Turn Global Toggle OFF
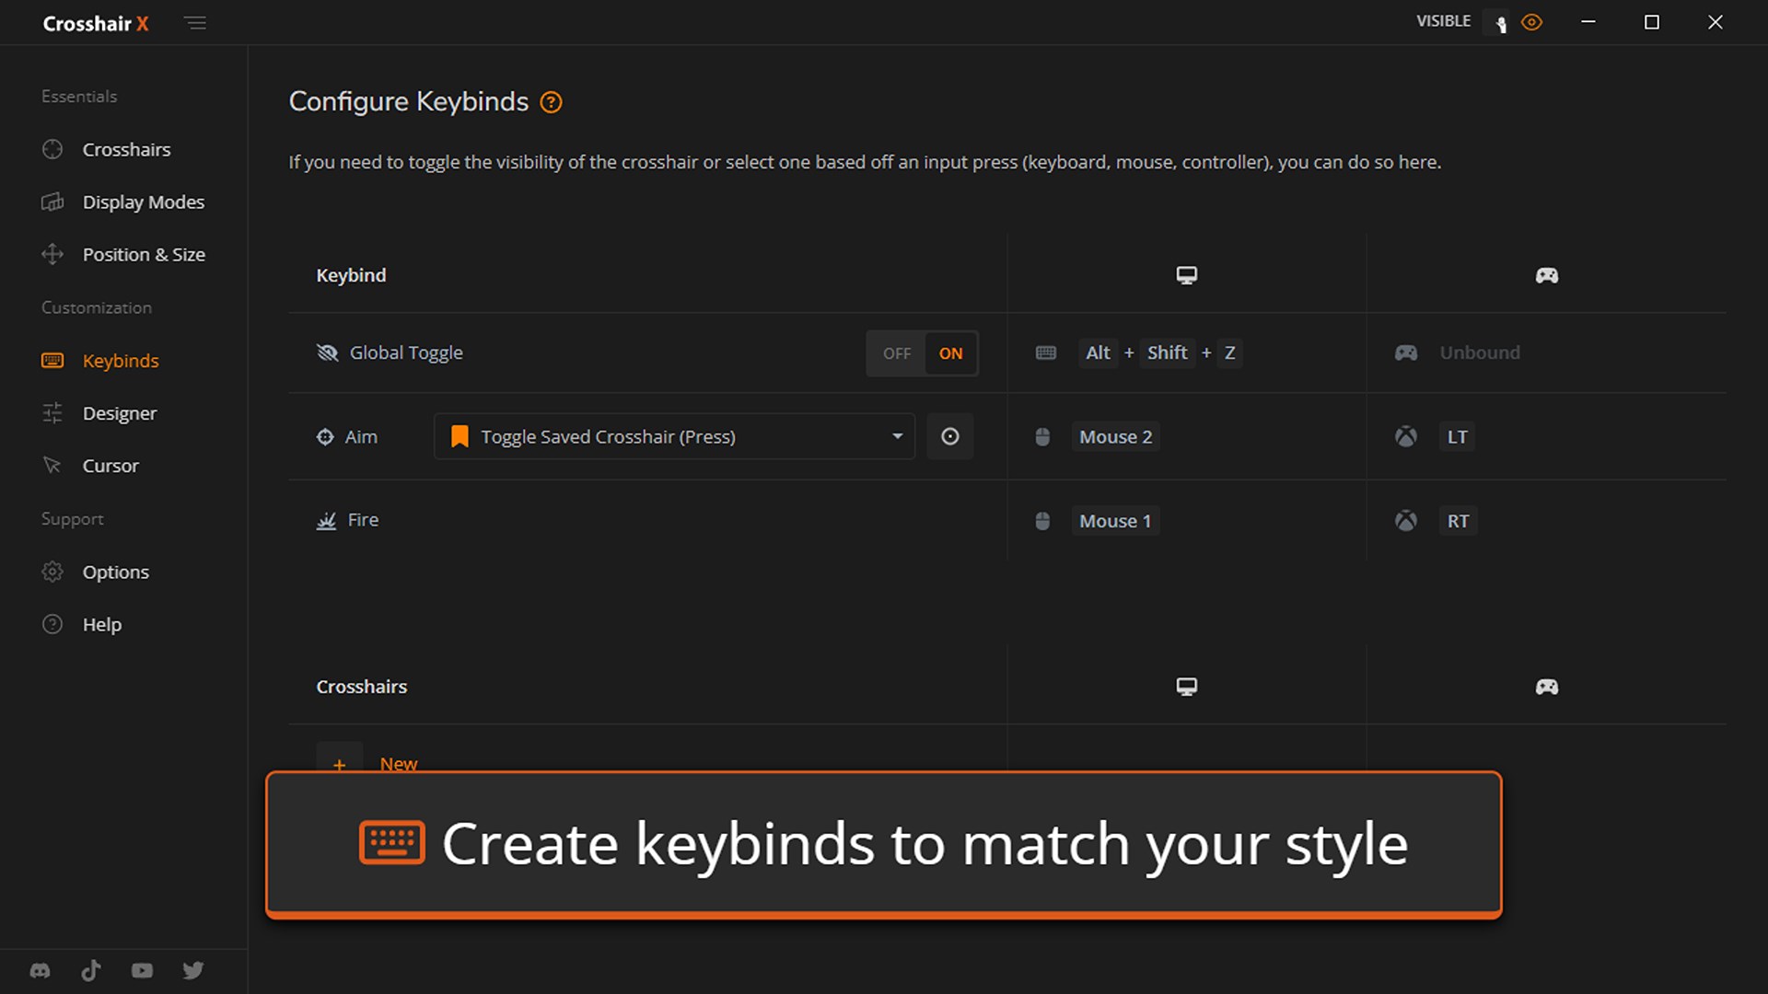This screenshot has height=994, width=1768. pos(895,353)
